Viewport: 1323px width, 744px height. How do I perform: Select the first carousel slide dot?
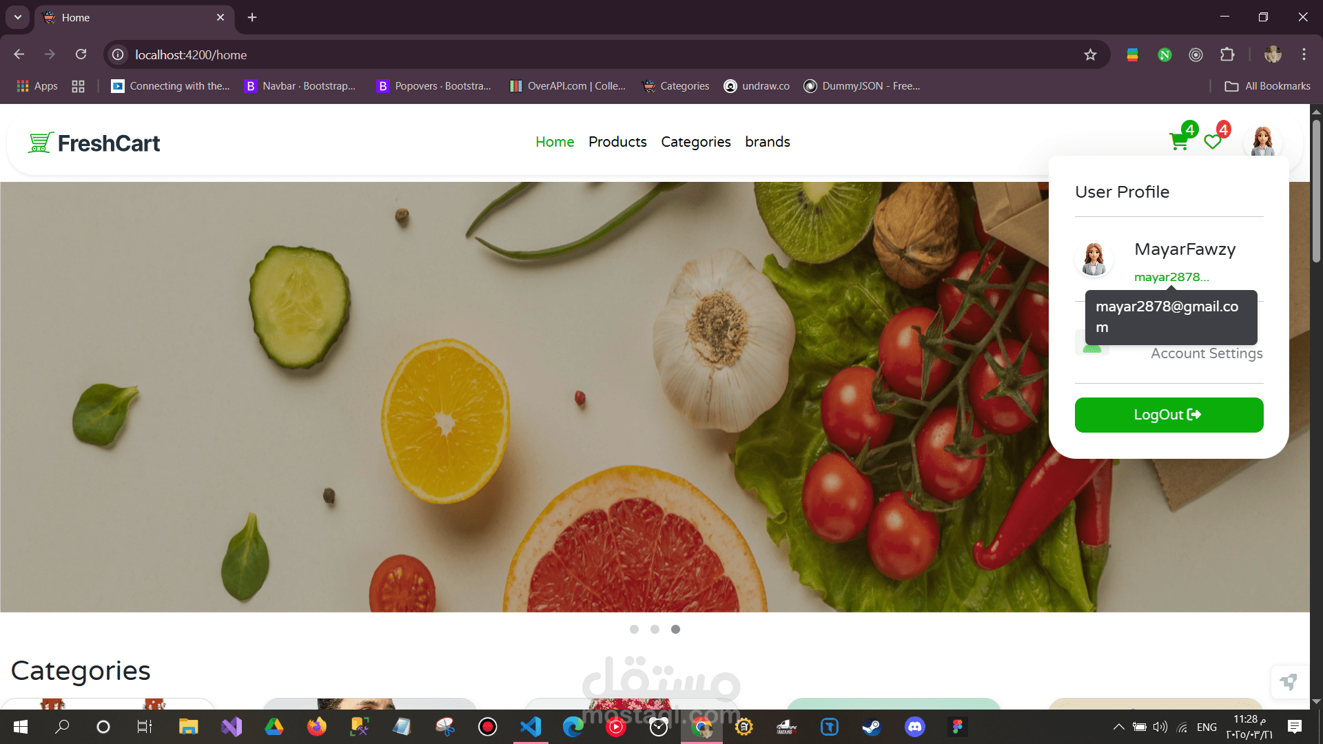coord(634,629)
